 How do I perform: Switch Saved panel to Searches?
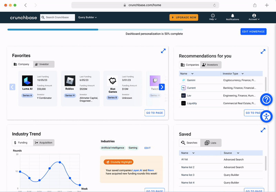point(190,143)
